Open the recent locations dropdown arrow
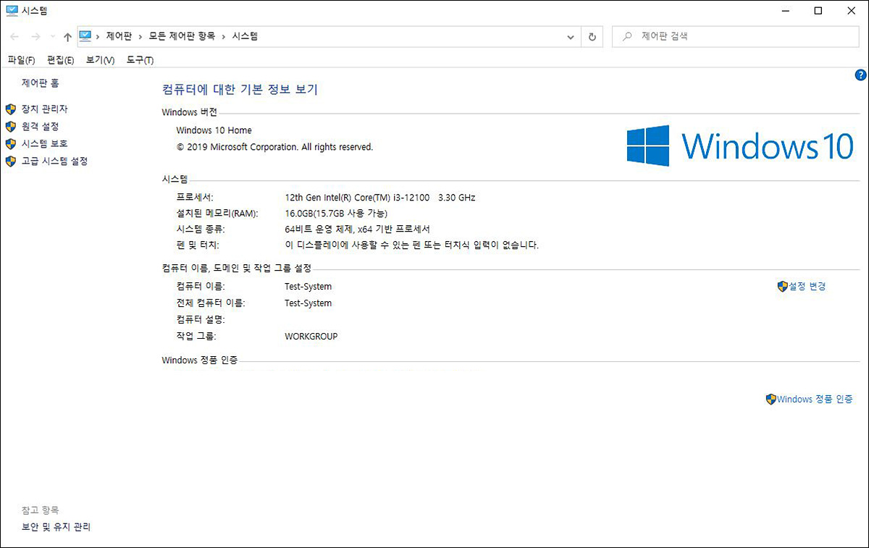 (x=53, y=37)
